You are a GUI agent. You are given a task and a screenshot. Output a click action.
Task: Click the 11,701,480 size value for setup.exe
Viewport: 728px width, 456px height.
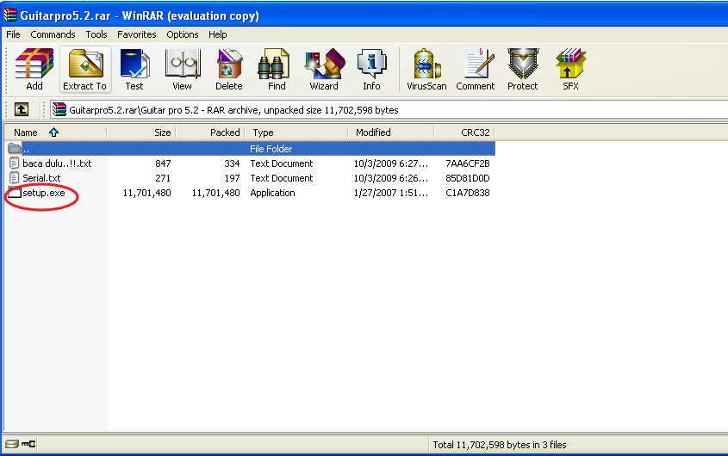pos(146,193)
